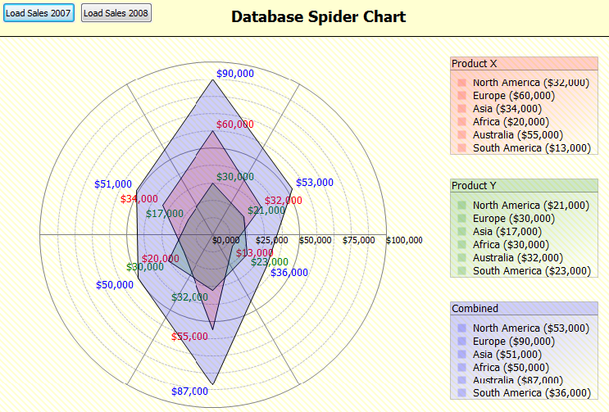Click the Load Sales 2008 button
Screen dimensions: 609x412
point(116,13)
